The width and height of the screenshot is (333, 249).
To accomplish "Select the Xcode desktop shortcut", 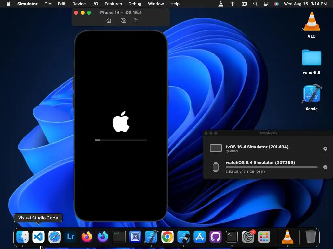I will [312, 97].
